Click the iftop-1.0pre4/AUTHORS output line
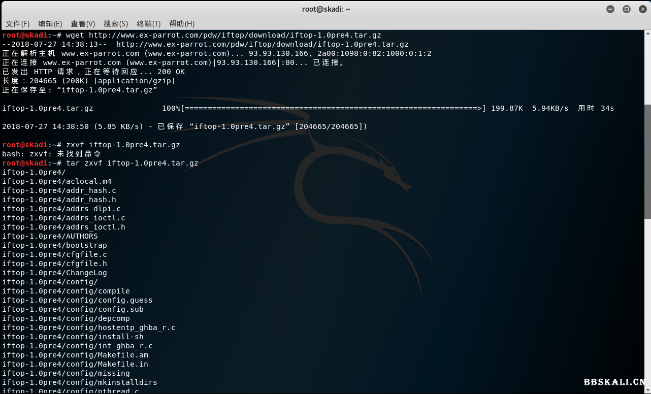Image resolution: width=651 pixels, height=394 pixels. tap(50, 236)
